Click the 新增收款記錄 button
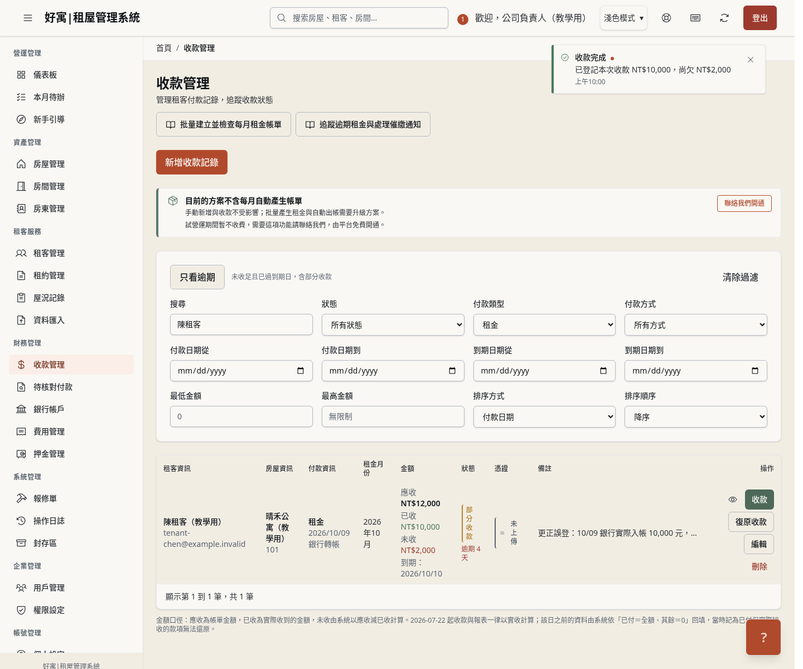This screenshot has width=803, height=669. tap(192, 162)
